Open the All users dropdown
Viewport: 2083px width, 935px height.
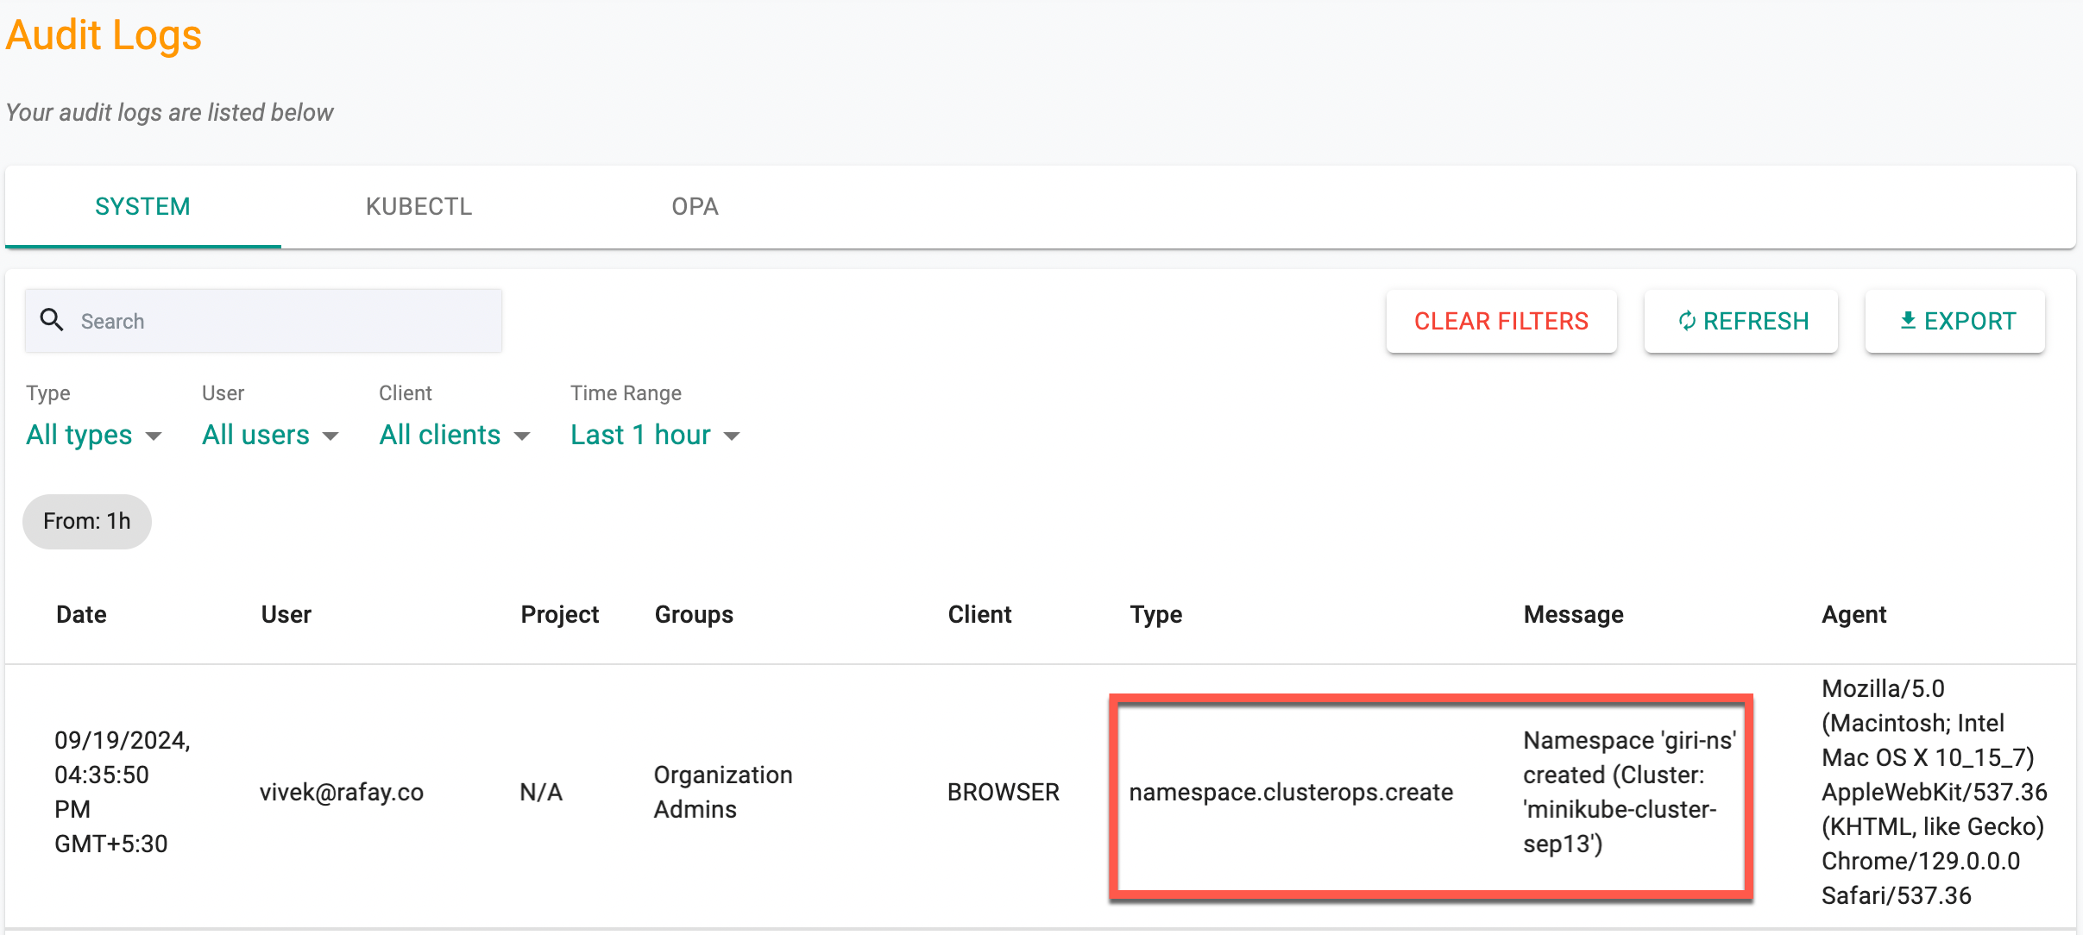click(270, 435)
